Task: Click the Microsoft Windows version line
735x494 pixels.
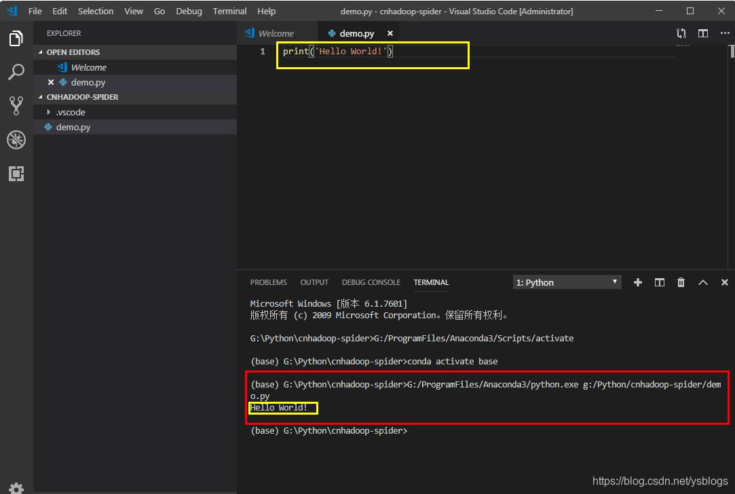Action: click(x=328, y=303)
